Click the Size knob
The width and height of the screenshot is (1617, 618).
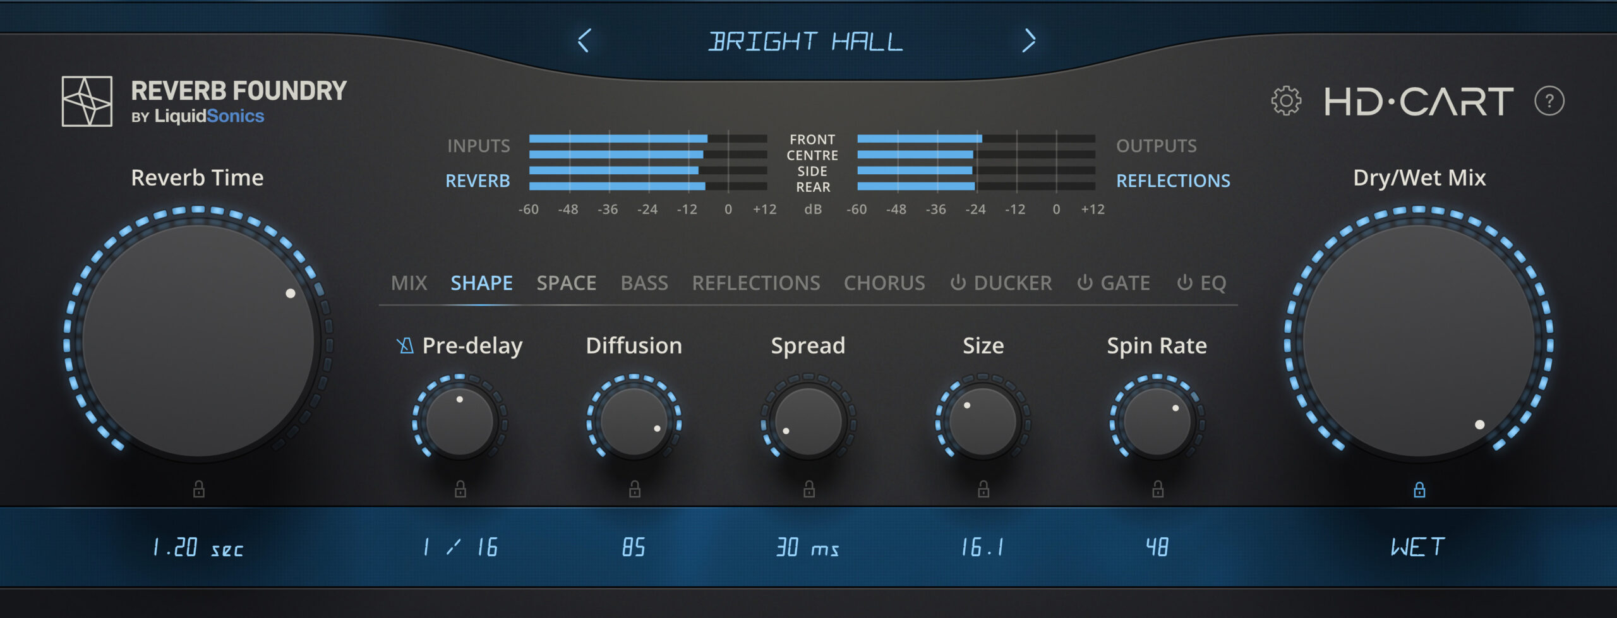[983, 422]
